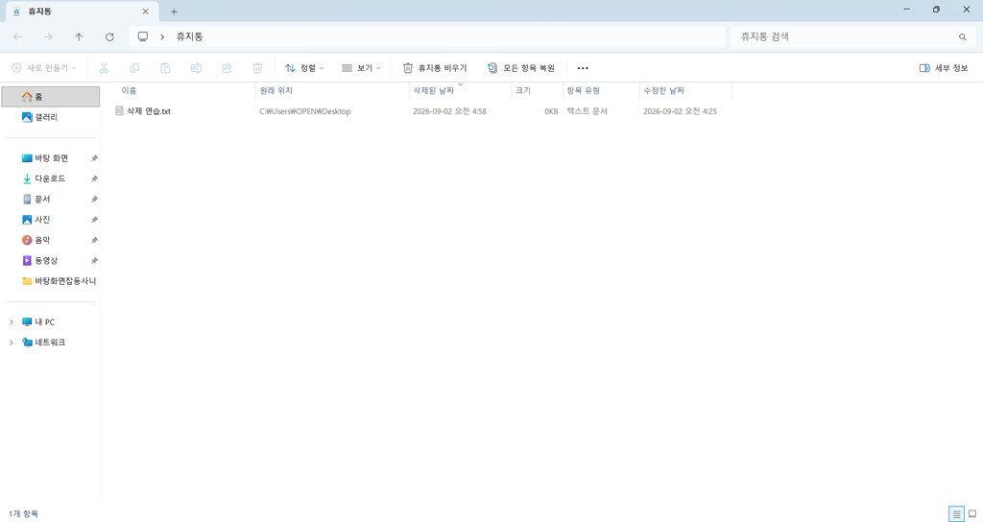The width and height of the screenshot is (983, 522).
Task: Click the 텍스트 문서 type cell
Action: coord(587,111)
